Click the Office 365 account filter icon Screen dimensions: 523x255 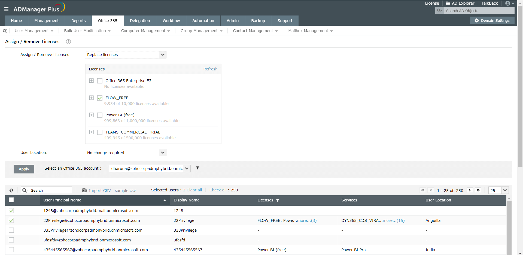pyautogui.click(x=197, y=168)
